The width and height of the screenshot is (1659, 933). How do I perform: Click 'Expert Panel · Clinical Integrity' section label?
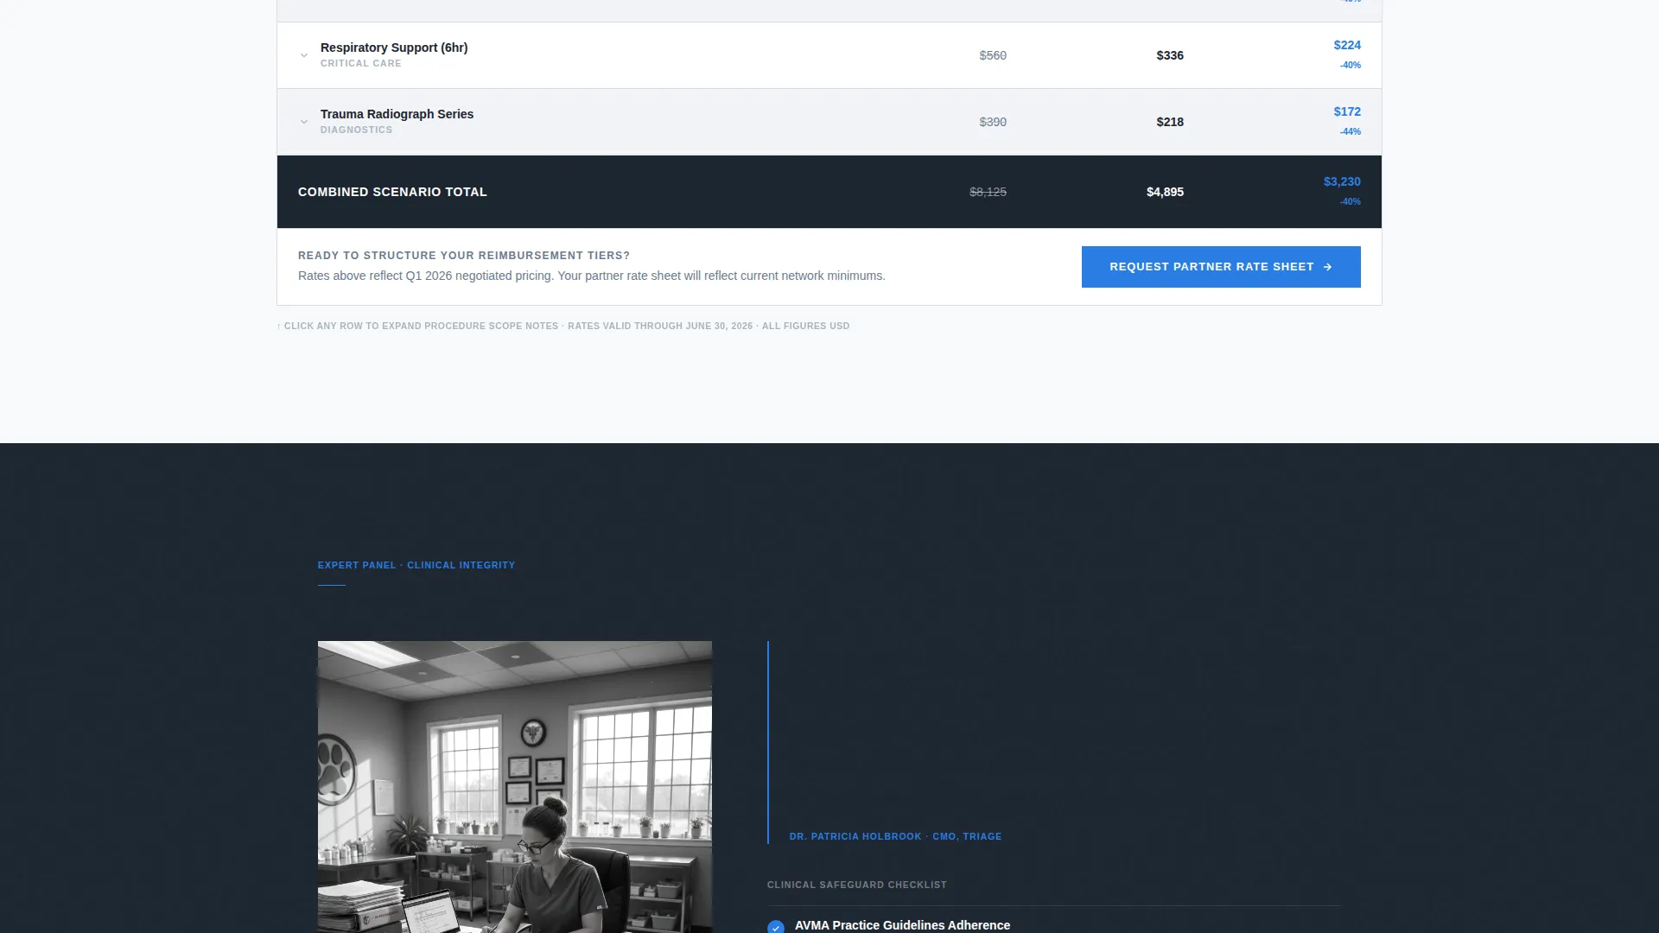pos(416,565)
